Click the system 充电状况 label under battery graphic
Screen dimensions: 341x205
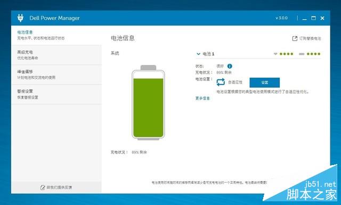coord(119,152)
